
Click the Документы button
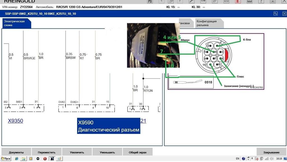tap(16, 152)
